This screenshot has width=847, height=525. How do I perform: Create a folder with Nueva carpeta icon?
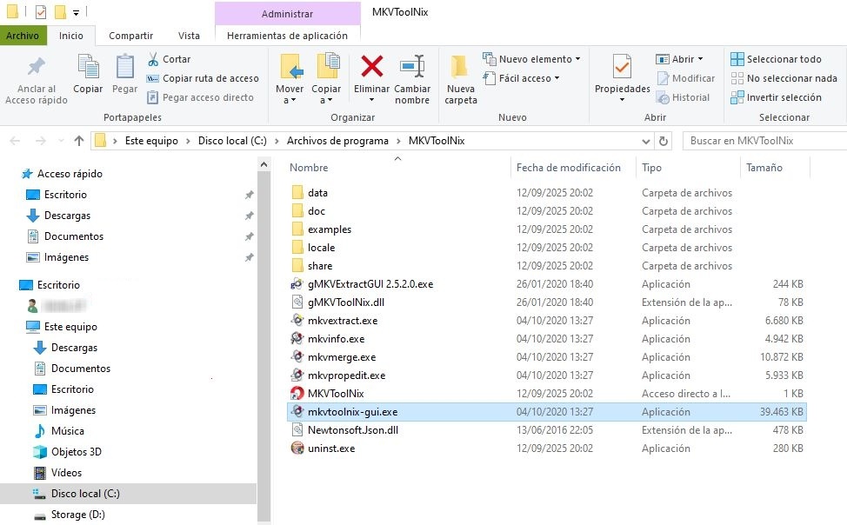tap(460, 67)
